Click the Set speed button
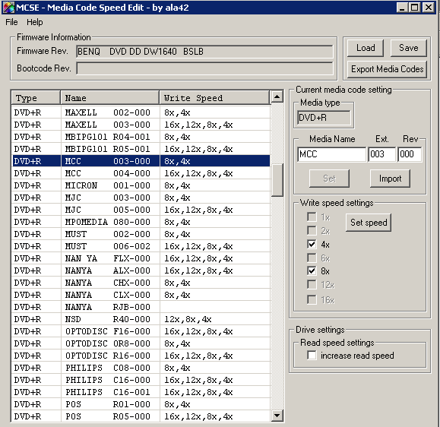Screen dimensions: 440x427 pyautogui.click(x=369, y=223)
